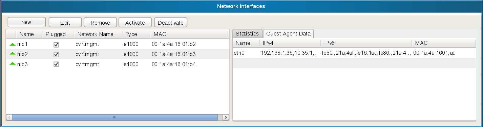
Task: Click the horizontal scrollbar thumb in interfaces list
Action: coord(115,117)
